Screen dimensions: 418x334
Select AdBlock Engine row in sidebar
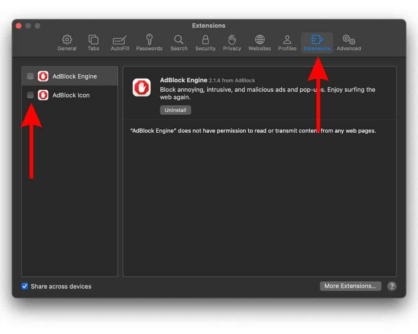pos(74,76)
